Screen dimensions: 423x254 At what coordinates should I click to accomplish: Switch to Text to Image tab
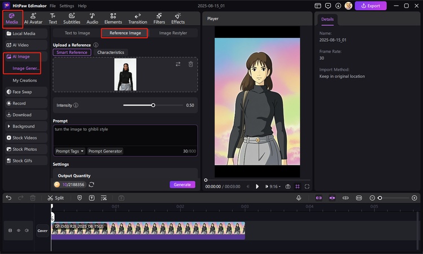coord(77,33)
